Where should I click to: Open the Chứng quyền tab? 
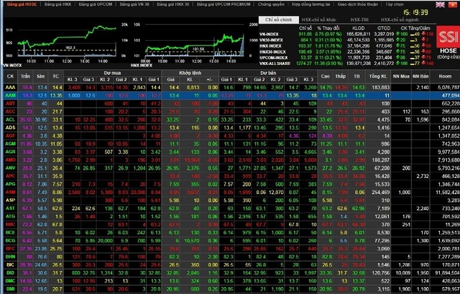pyautogui.click(x=271, y=4)
